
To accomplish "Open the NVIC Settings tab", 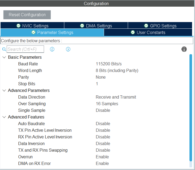I will [x=32, y=25].
